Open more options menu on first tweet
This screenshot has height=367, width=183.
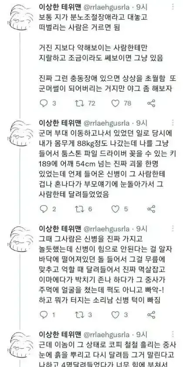click(173, 7)
